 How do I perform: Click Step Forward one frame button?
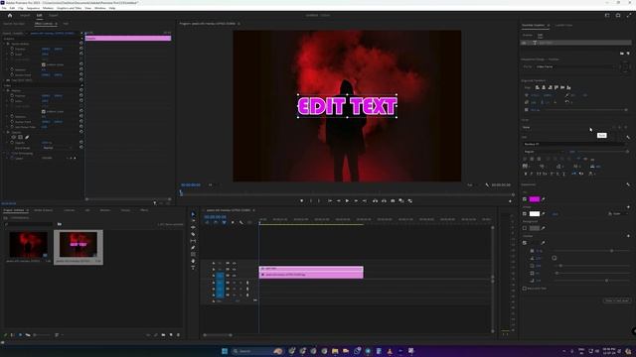[x=356, y=200]
